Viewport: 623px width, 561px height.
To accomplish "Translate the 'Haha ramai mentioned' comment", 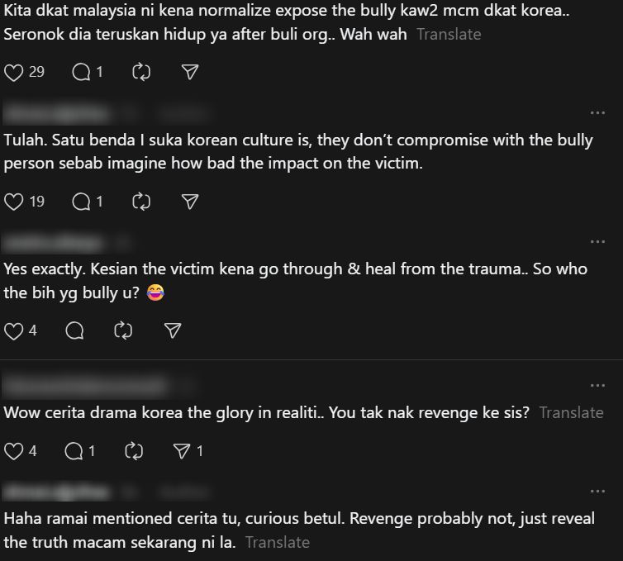I will pyautogui.click(x=278, y=543).
